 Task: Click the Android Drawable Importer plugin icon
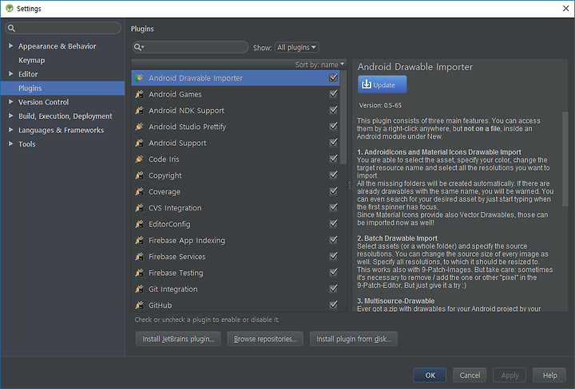coord(139,78)
